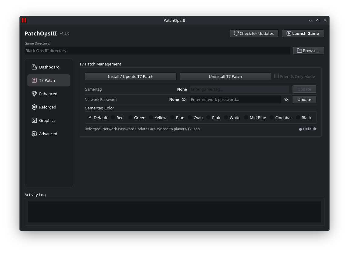Select the Cyan gamertag color

pyautogui.click(x=190, y=118)
